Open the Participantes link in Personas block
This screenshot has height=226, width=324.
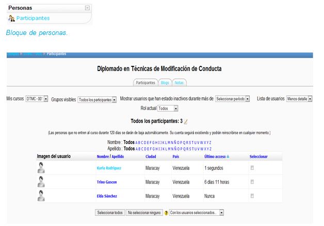click(33, 18)
